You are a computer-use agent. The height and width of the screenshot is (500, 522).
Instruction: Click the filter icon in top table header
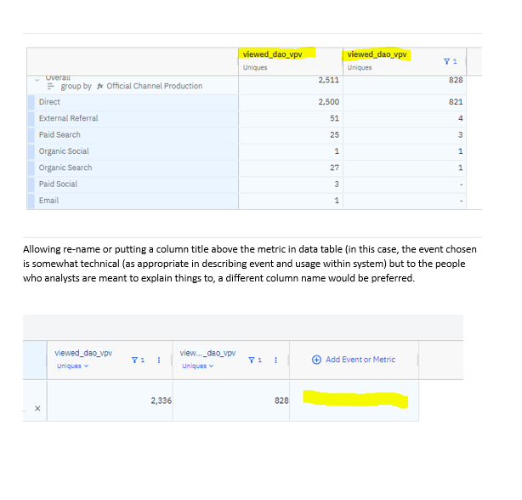447,61
